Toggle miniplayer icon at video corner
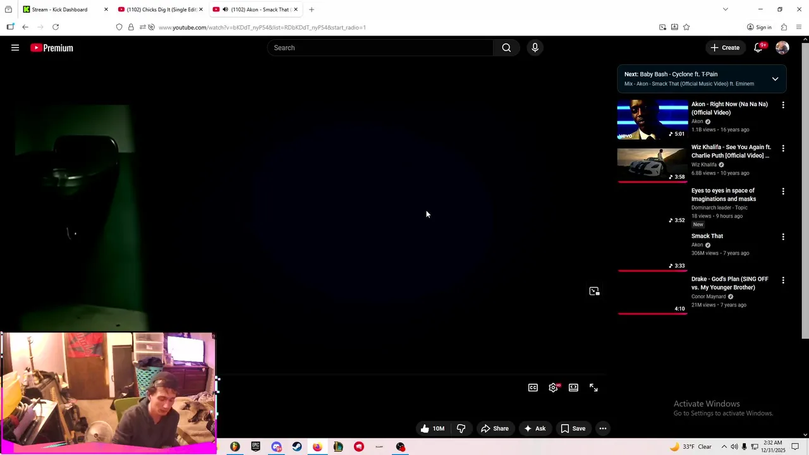The width and height of the screenshot is (809, 455). click(x=594, y=291)
